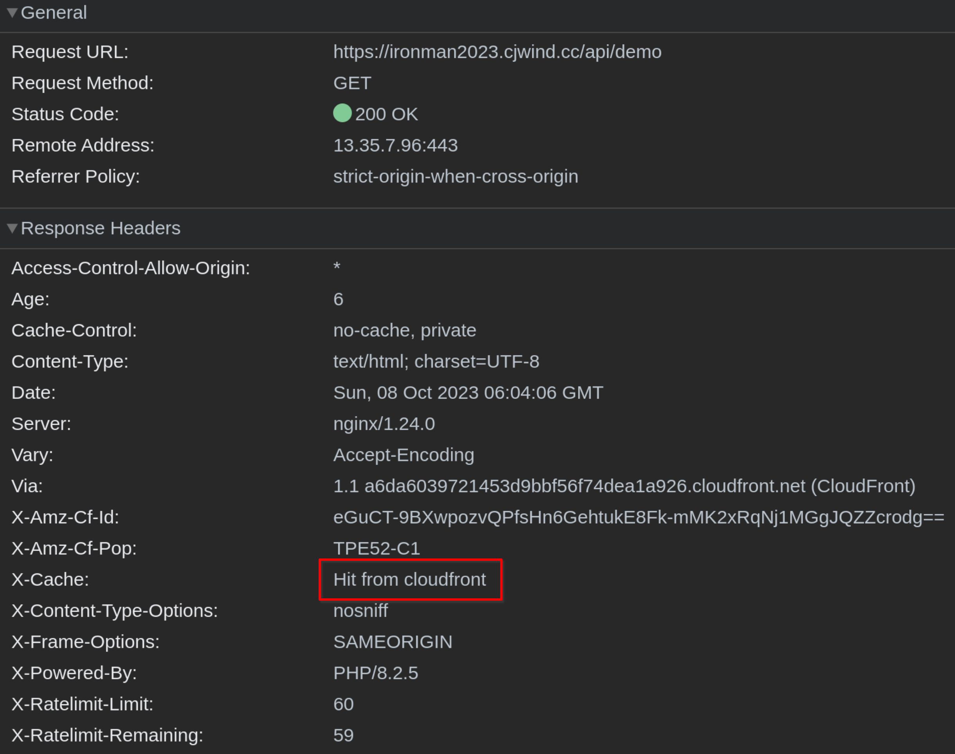
Task: Click the X-Powered-By PHP/8.2.5 value
Action: (x=375, y=673)
